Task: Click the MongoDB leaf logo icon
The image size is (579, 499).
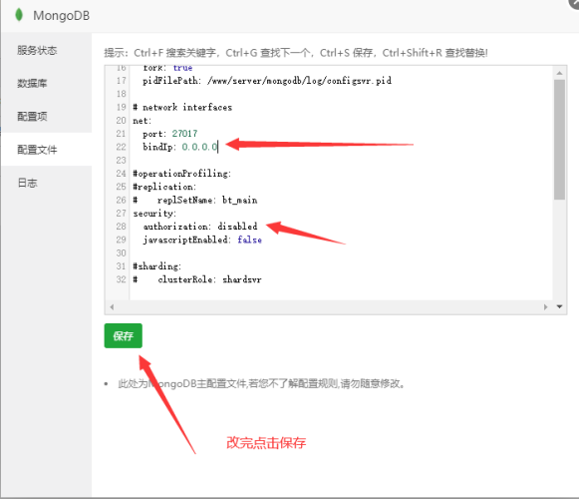Action: 19,15
